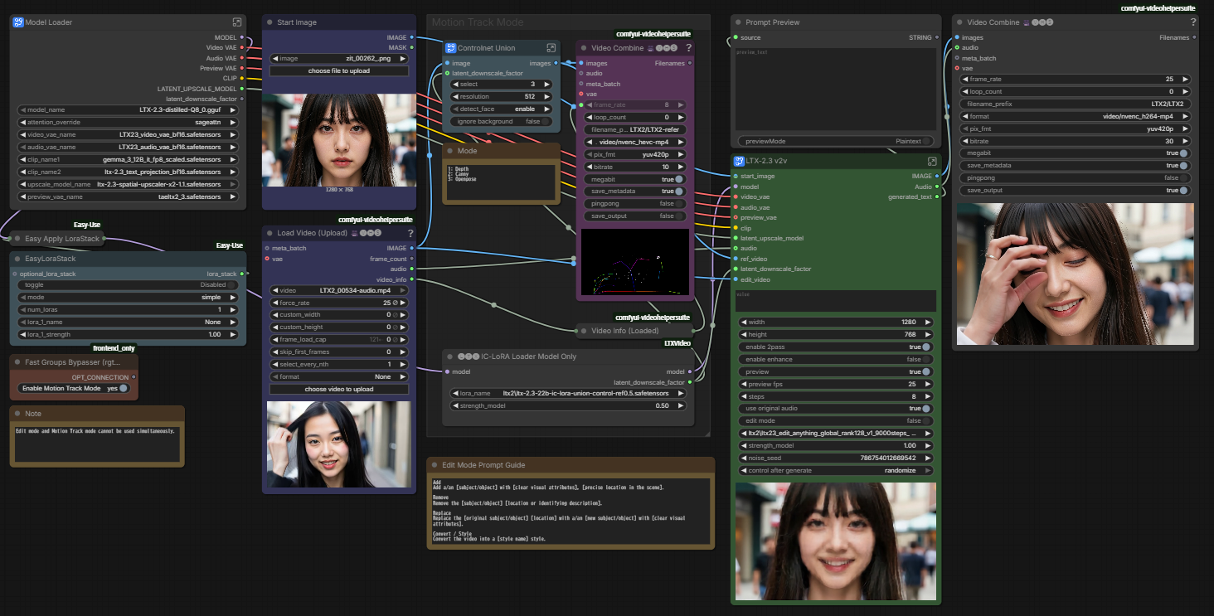Click the Controlnet Union subgraph icon

tap(451, 48)
